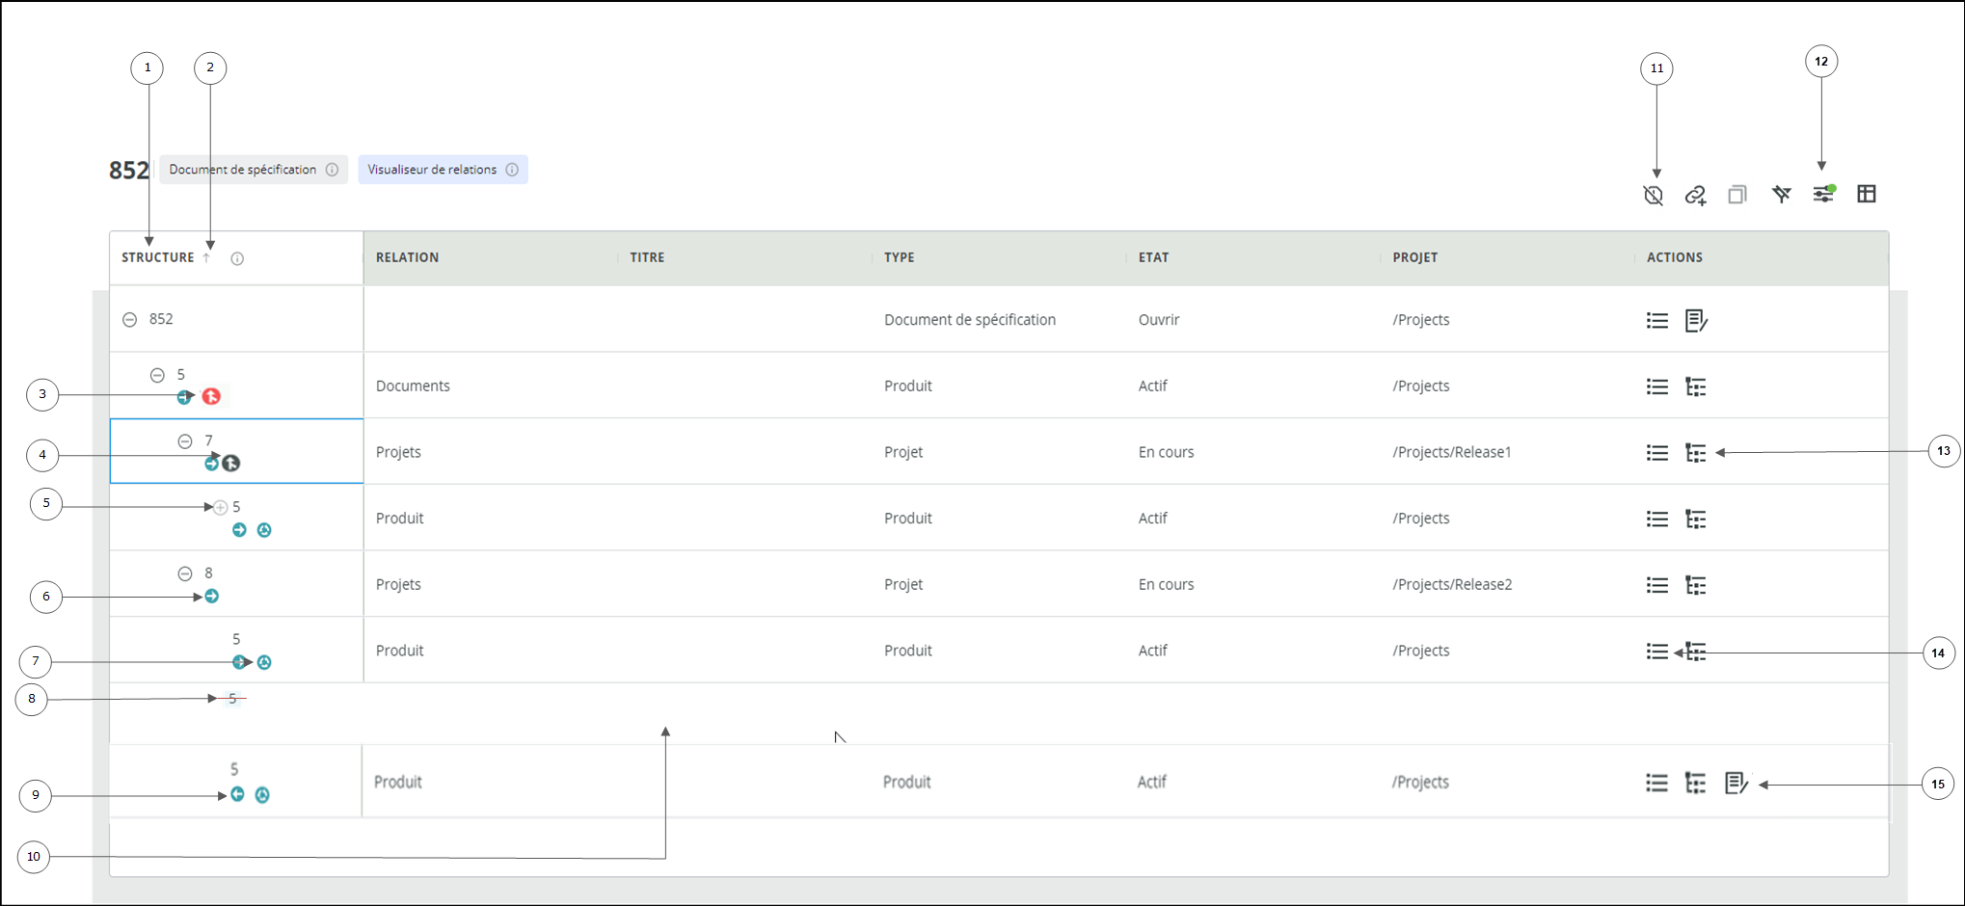Image resolution: width=1965 pixels, height=906 pixels.
Task: Click the outgoing arrow icon under item 8
Action: 212,597
